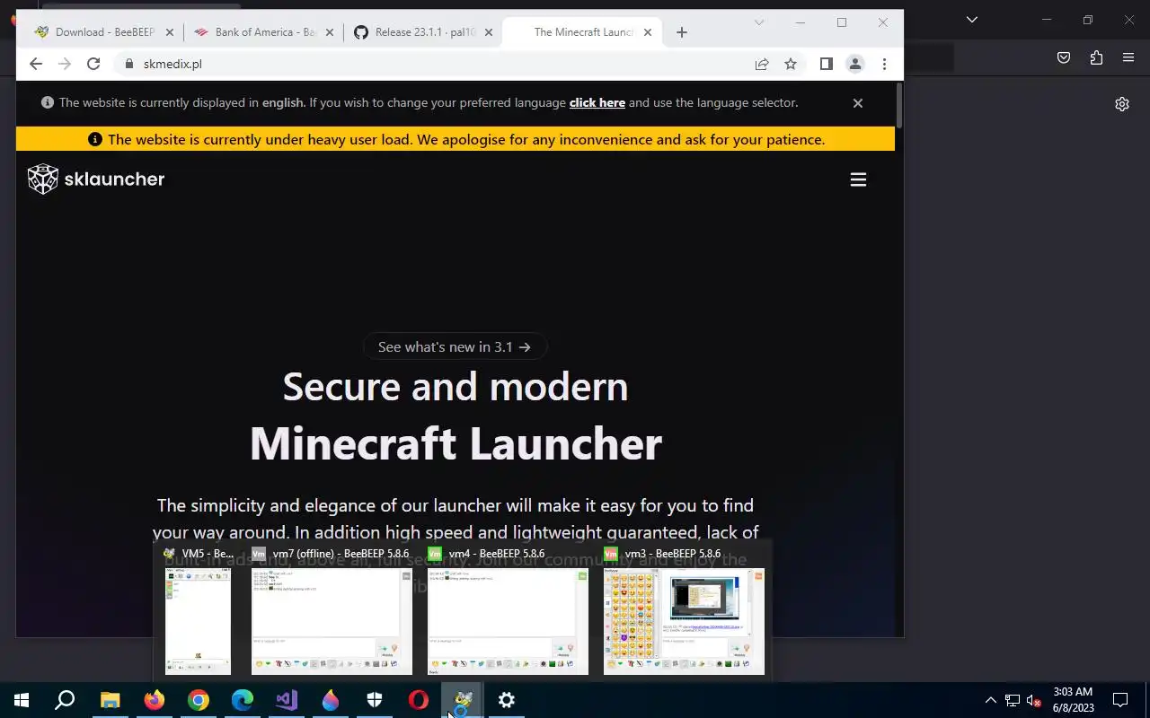This screenshot has width=1150, height=718.
Task: Share this page icon
Action: pos(762,64)
